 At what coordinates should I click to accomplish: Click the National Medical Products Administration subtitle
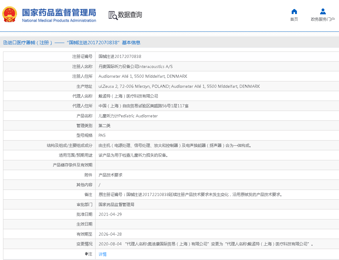coord(59,21)
